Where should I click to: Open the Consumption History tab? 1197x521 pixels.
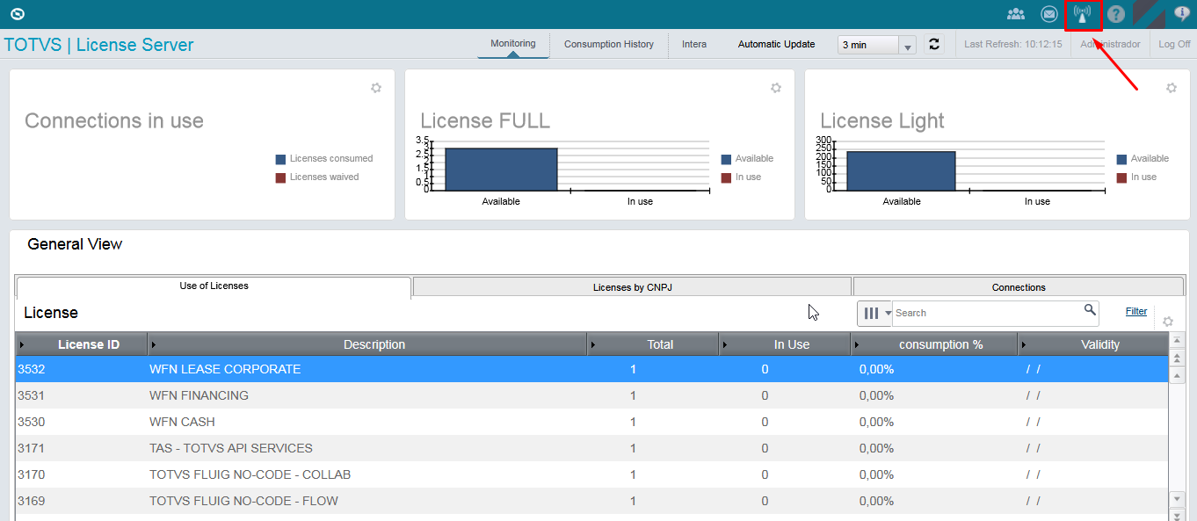click(609, 44)
